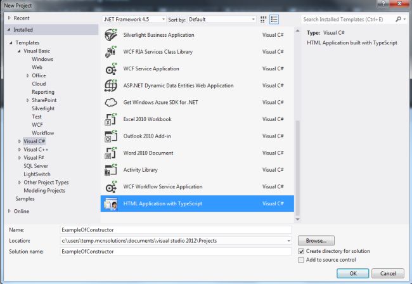
Task: Select Windows under Visual Basic
Action: (x=42, y=59)
